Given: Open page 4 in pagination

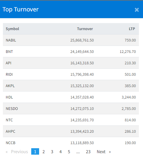Looking at the screenshot, I should tap(60, 151).
